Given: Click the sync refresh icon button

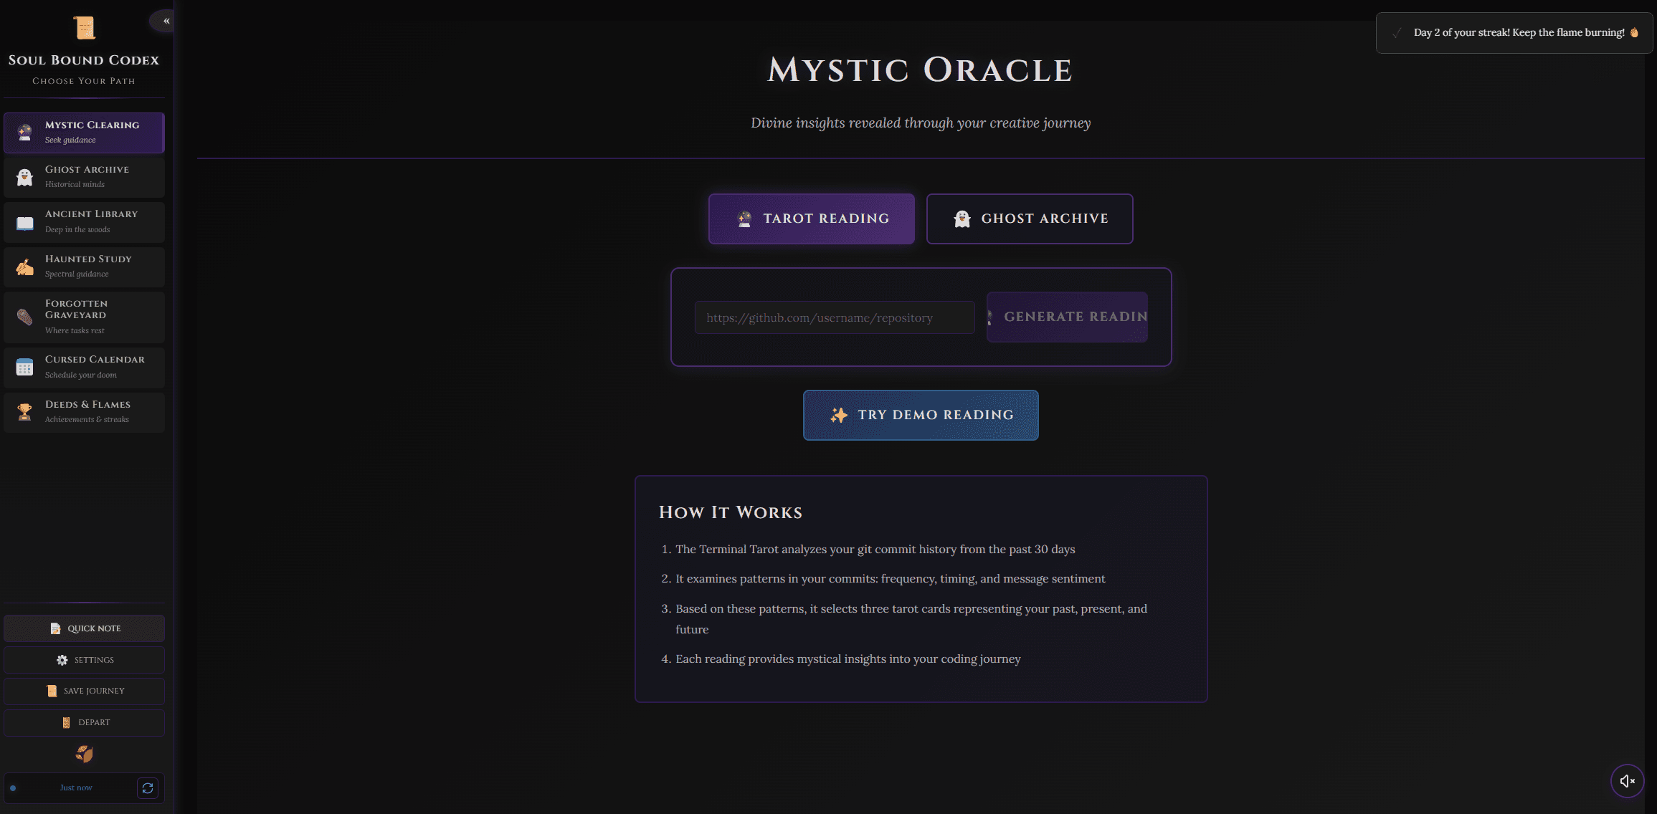Looking at the screenshot, I should (148, 788).
